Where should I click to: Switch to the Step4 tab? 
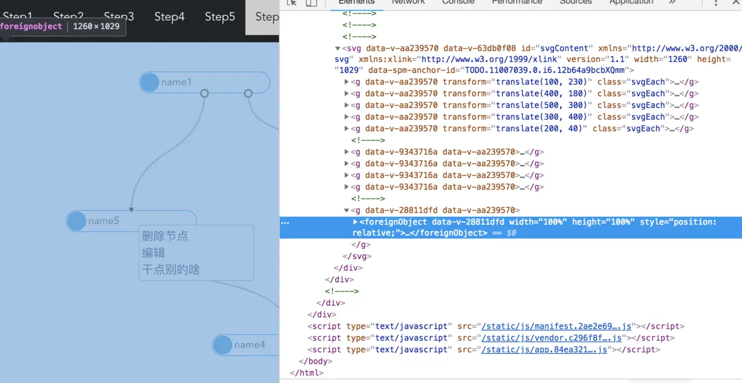coord(169,17)
